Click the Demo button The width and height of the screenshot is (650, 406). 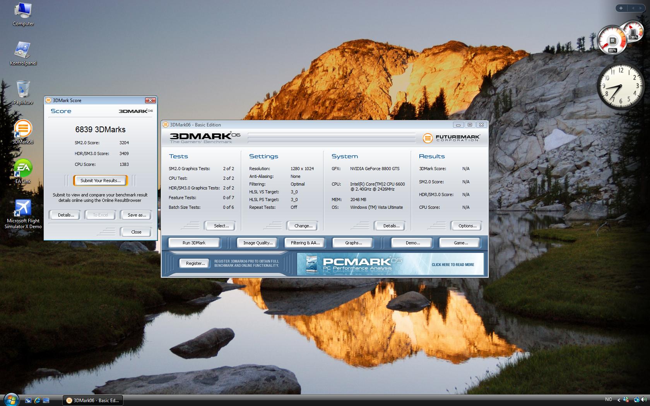[412, 243]
